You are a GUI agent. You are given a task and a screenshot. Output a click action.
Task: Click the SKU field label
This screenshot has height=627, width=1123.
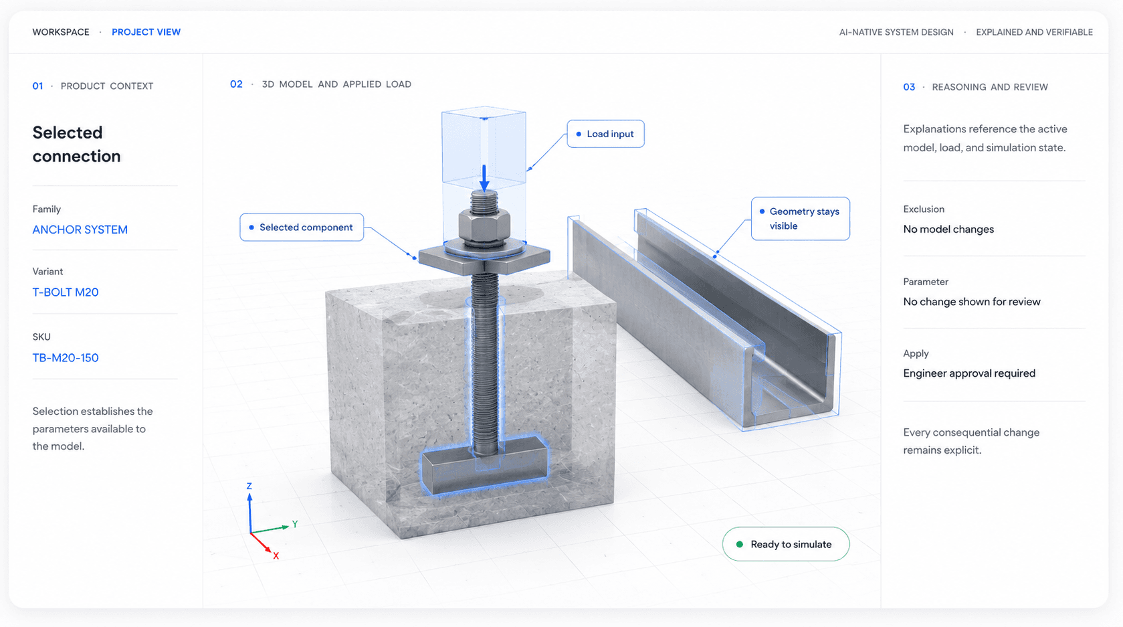pos(41,337)
